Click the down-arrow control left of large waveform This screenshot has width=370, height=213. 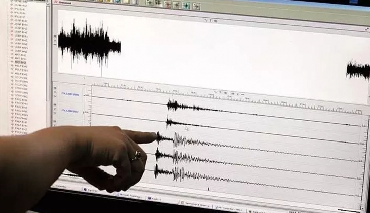[55, 41]
